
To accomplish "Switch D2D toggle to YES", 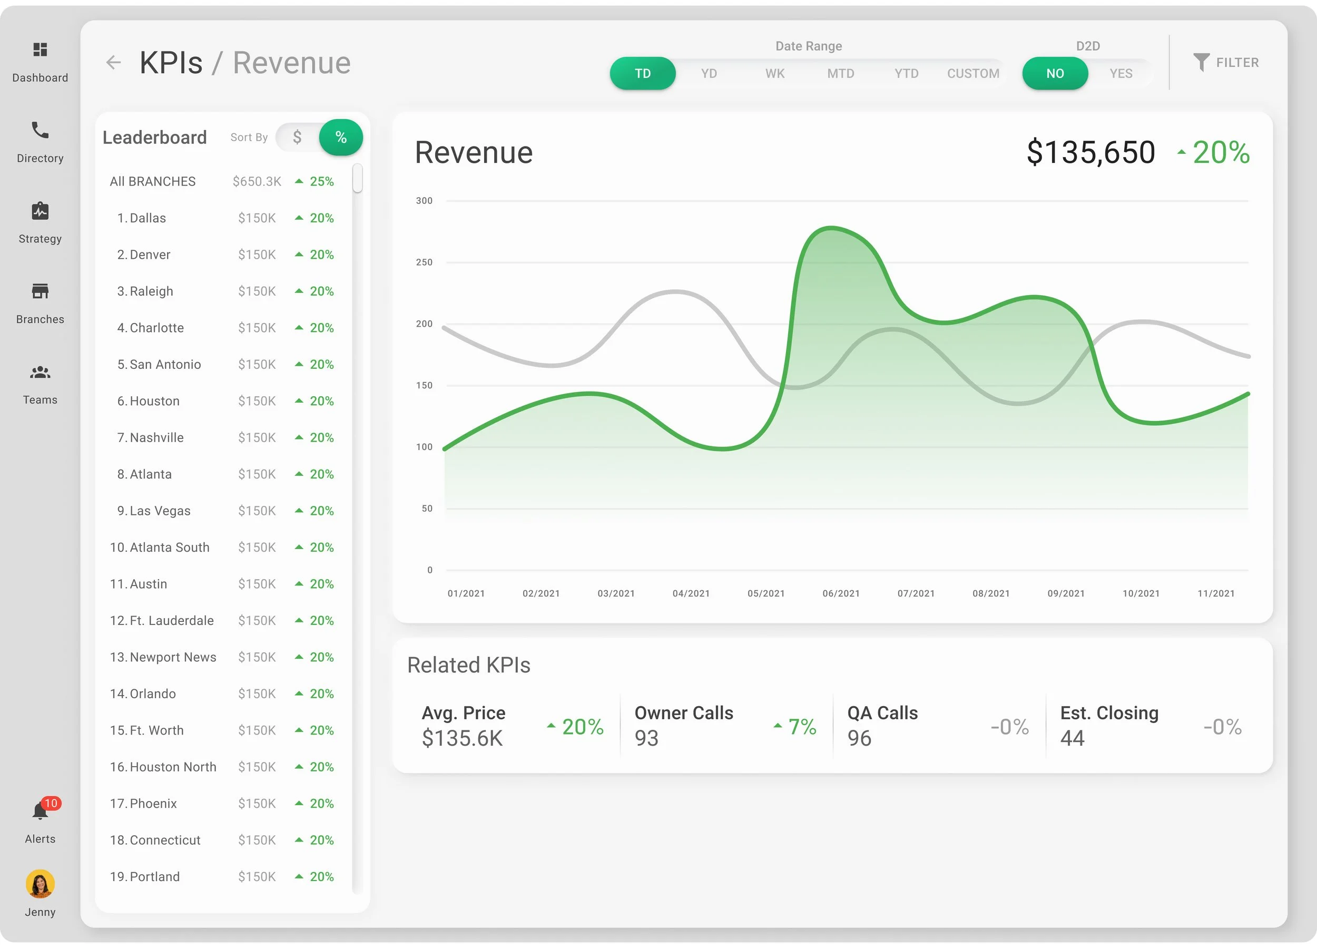I will coord(1120,74).
